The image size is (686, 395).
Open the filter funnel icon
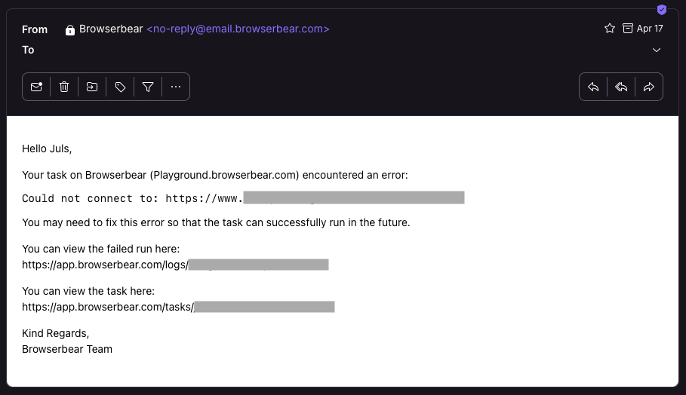tap(148, 87)
